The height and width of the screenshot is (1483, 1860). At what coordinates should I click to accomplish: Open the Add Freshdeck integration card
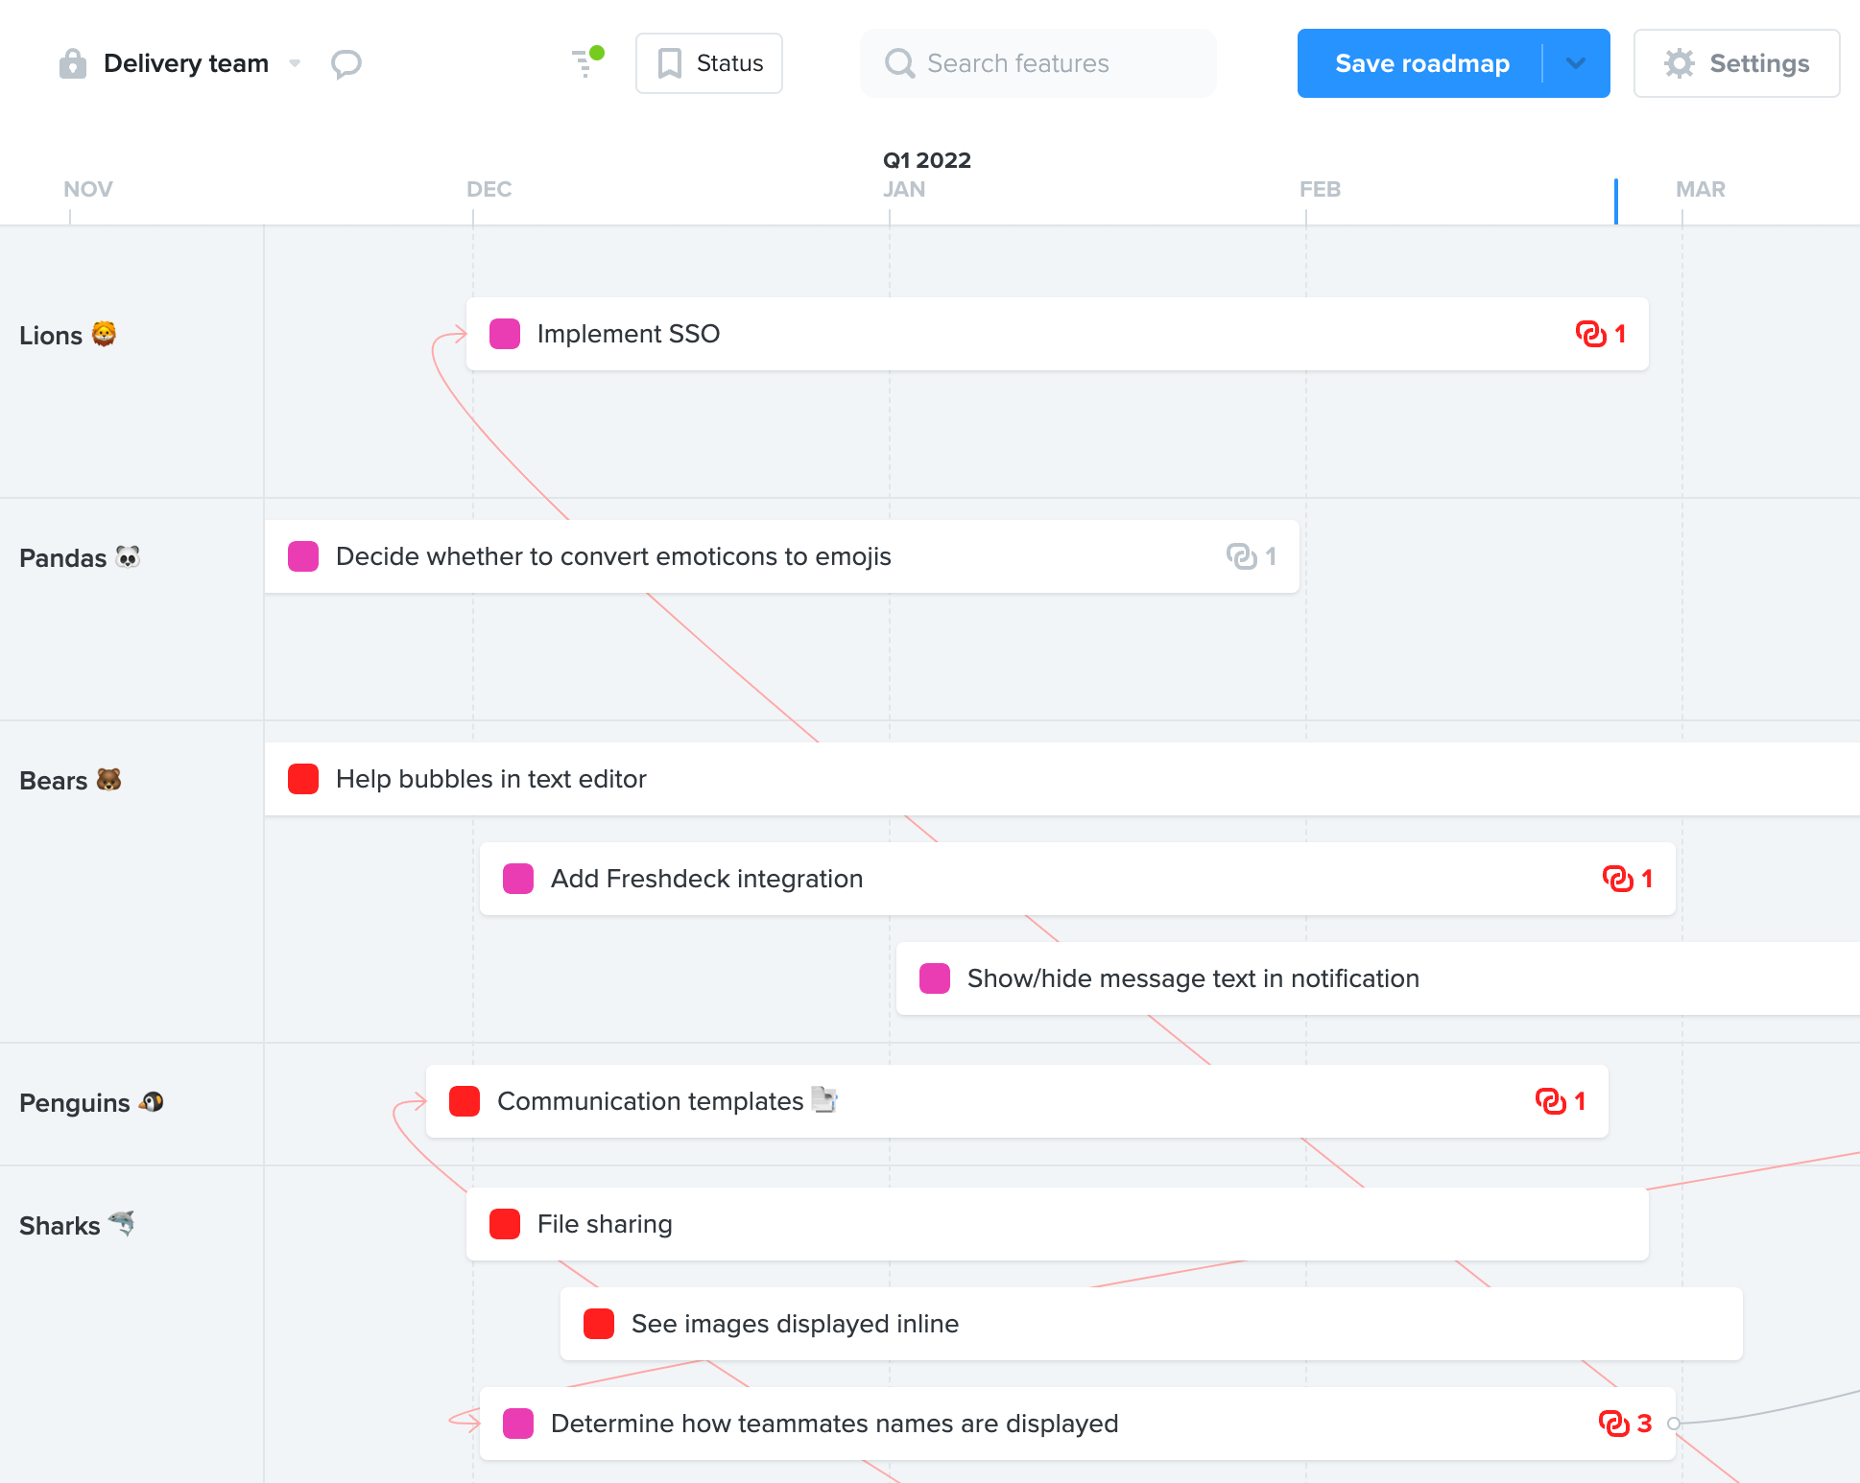click(x=1078, y=879)
